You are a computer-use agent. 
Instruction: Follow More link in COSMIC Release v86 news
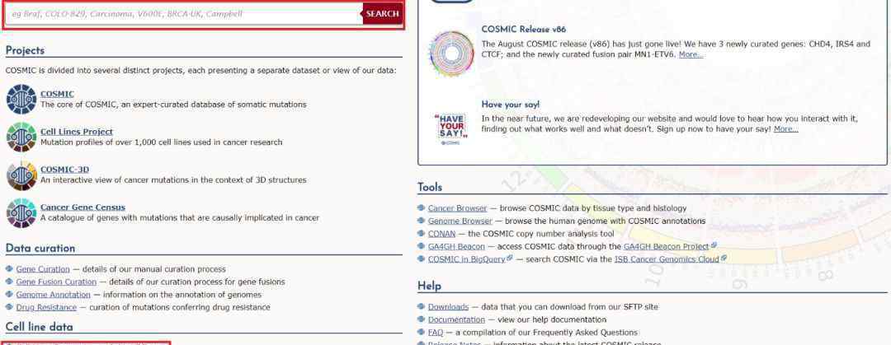pos(691,54)
